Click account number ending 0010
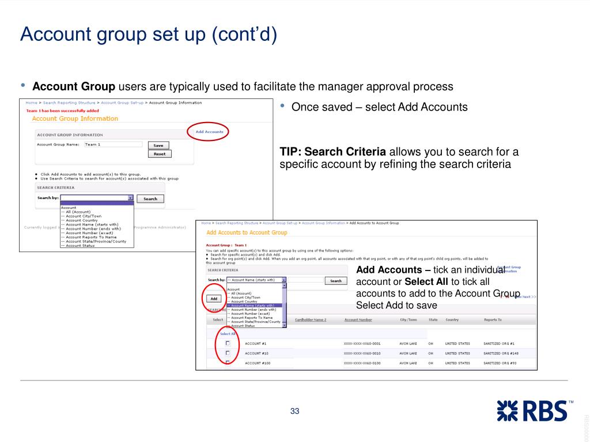The height and width of the screenshot is (442, 590). 362,353
